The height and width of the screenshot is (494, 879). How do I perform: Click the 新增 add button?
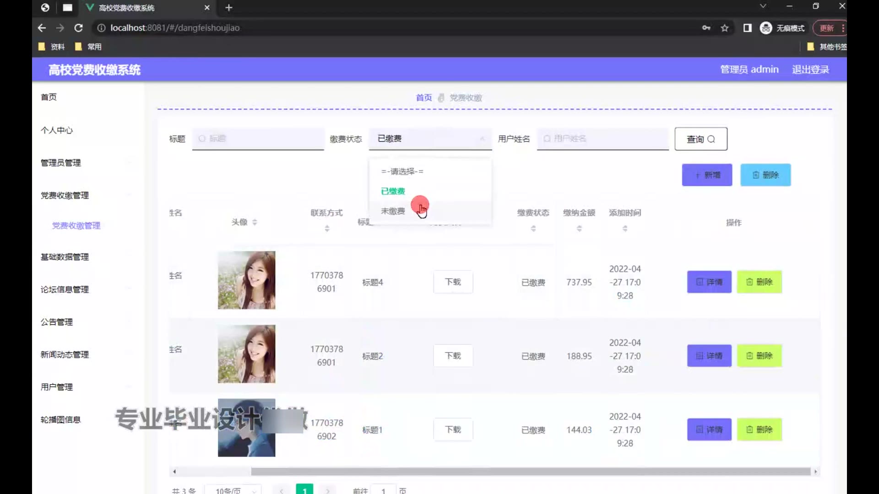(x=707, y=175)
